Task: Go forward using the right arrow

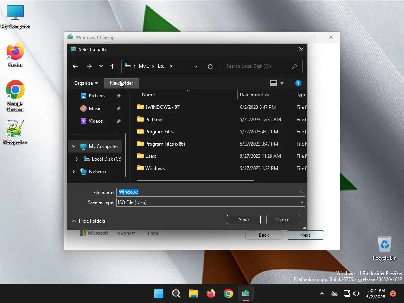Action: click(89, 66)
